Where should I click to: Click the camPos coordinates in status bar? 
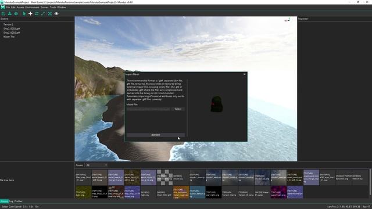click(344, 207)
